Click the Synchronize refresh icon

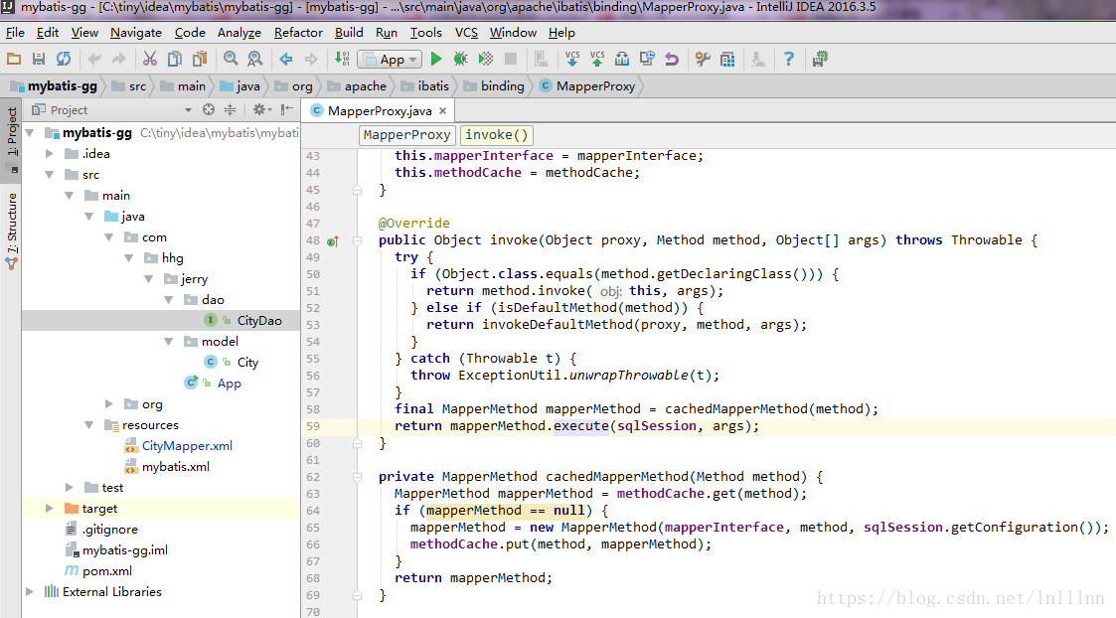coord(64,59)
